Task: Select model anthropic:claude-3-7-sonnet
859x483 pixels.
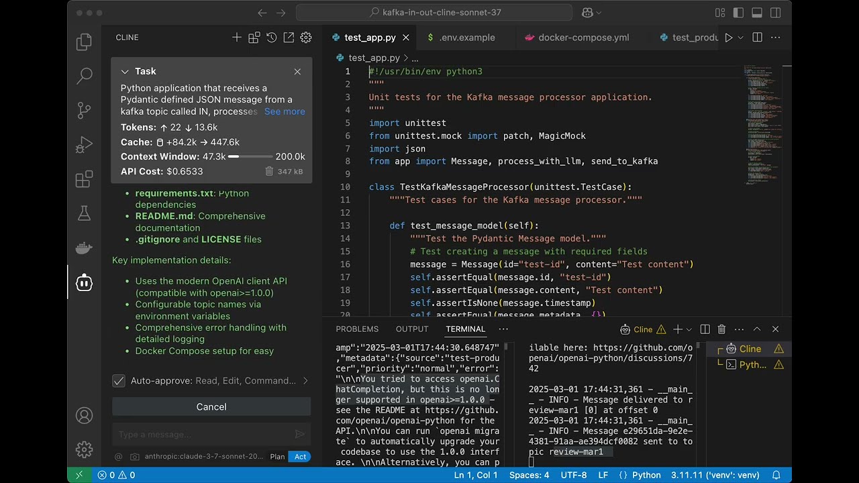Action: point(204,456)
